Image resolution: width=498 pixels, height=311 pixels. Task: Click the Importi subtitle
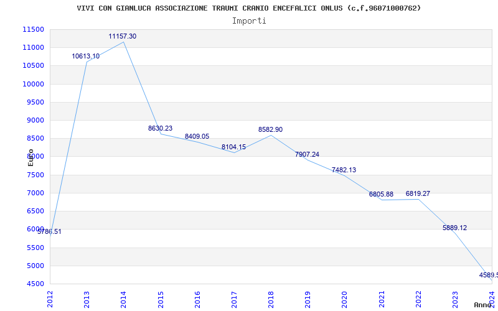pos(249,21)
